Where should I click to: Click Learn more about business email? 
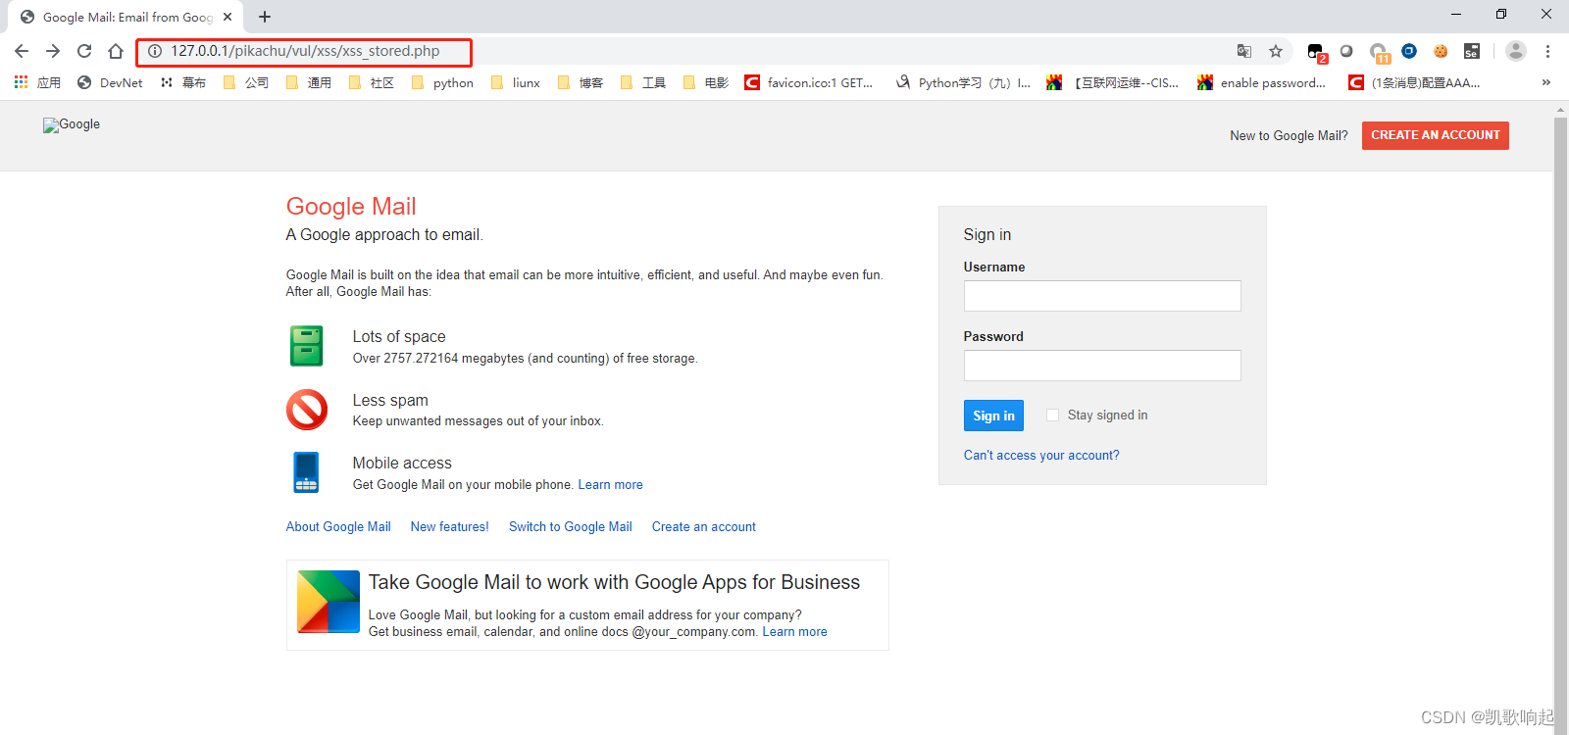point(795,631)
